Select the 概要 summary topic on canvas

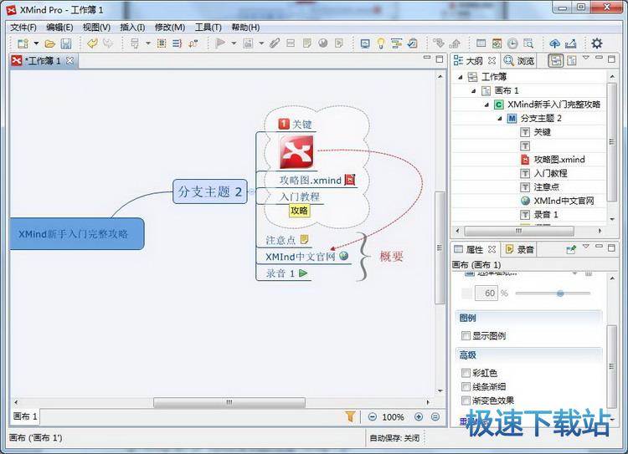pos(391,257)
